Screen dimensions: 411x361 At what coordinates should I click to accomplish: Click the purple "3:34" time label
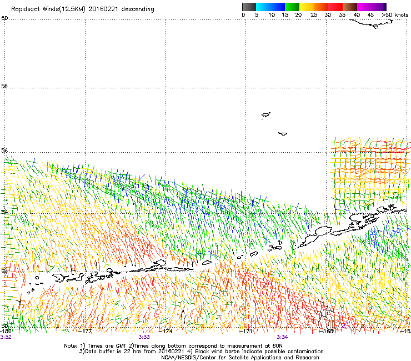pyautogui.click(x=282, y=337)
